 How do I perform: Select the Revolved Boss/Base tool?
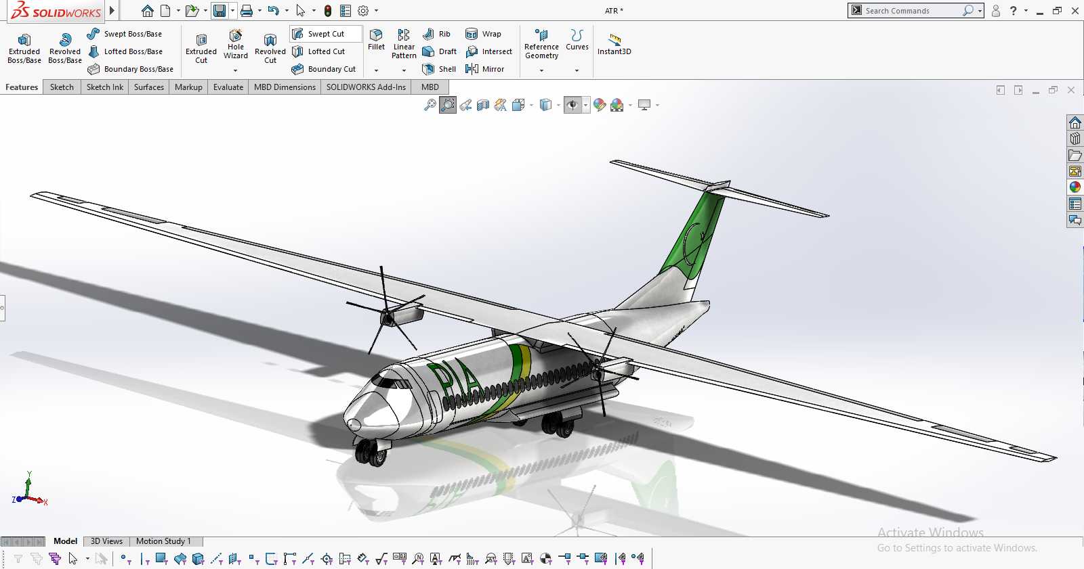[65, 48]
